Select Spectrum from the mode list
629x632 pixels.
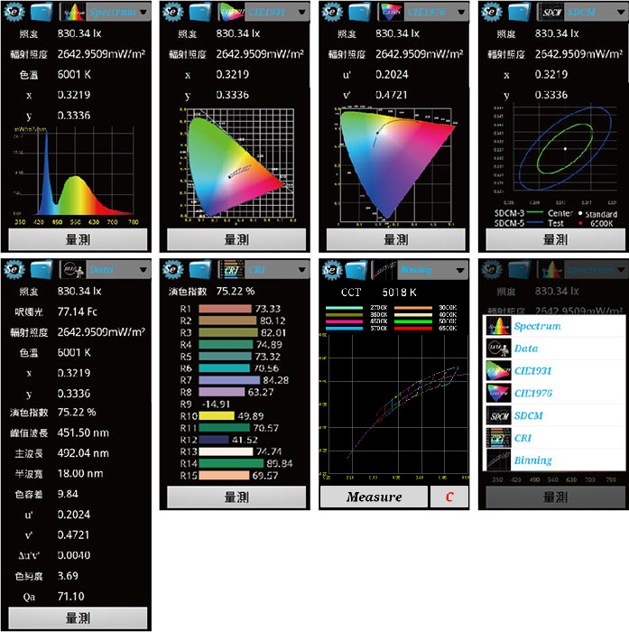click(554, 326)
